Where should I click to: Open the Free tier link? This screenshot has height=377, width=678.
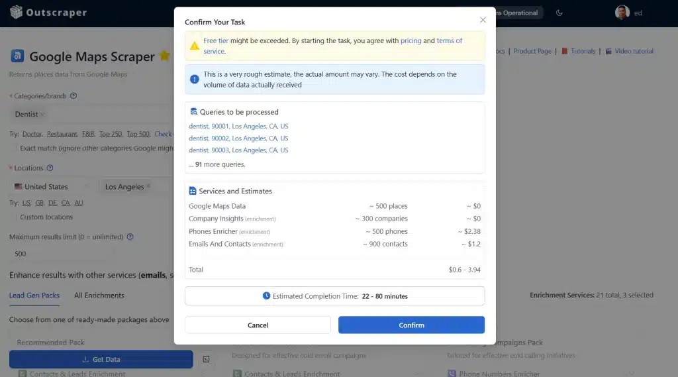216,40
